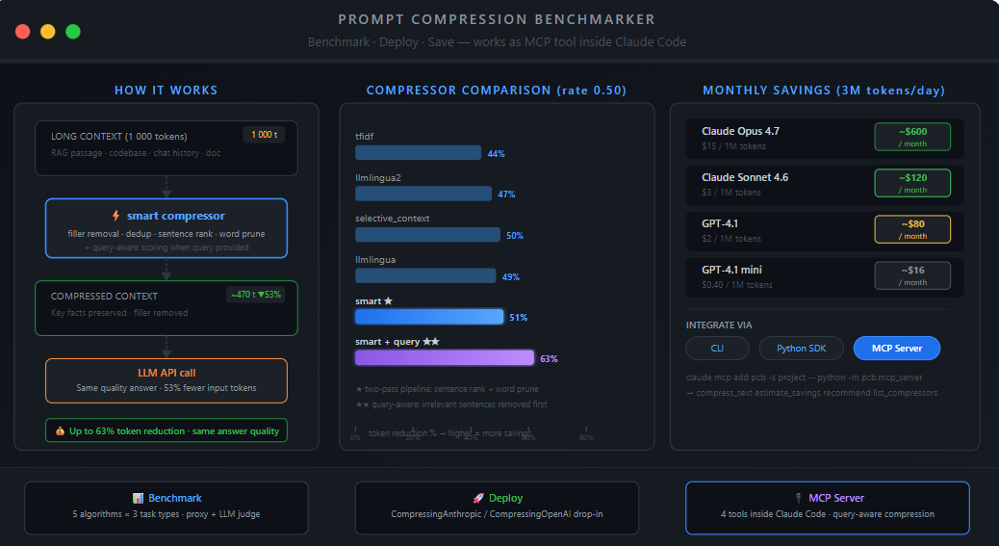Click the LONG CONTEXT box
Screen dimensions: 999x546
click(x=166, y=147)
